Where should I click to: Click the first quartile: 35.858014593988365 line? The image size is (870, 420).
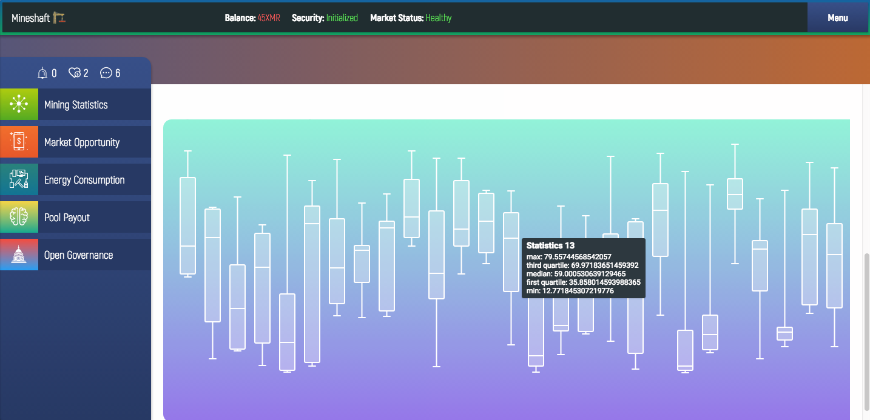583,282
